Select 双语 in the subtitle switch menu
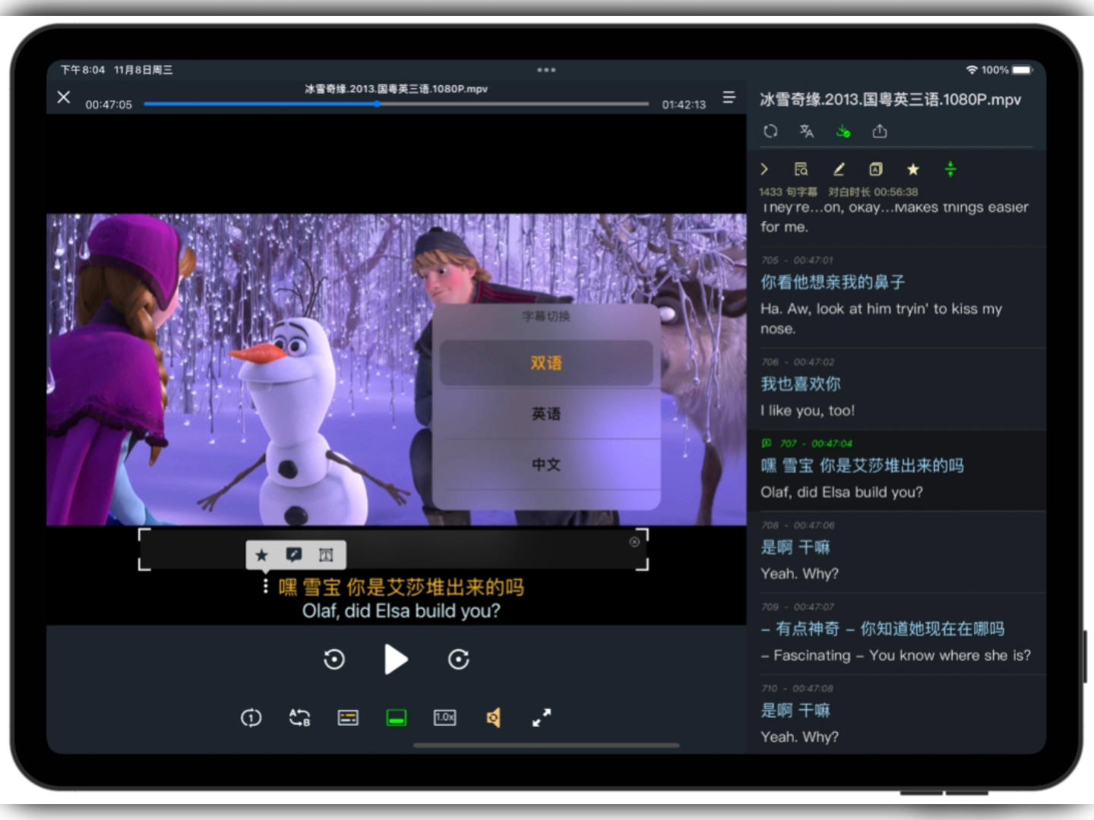The height and width of the screenshot is (820, 1094). coord(546,363)
